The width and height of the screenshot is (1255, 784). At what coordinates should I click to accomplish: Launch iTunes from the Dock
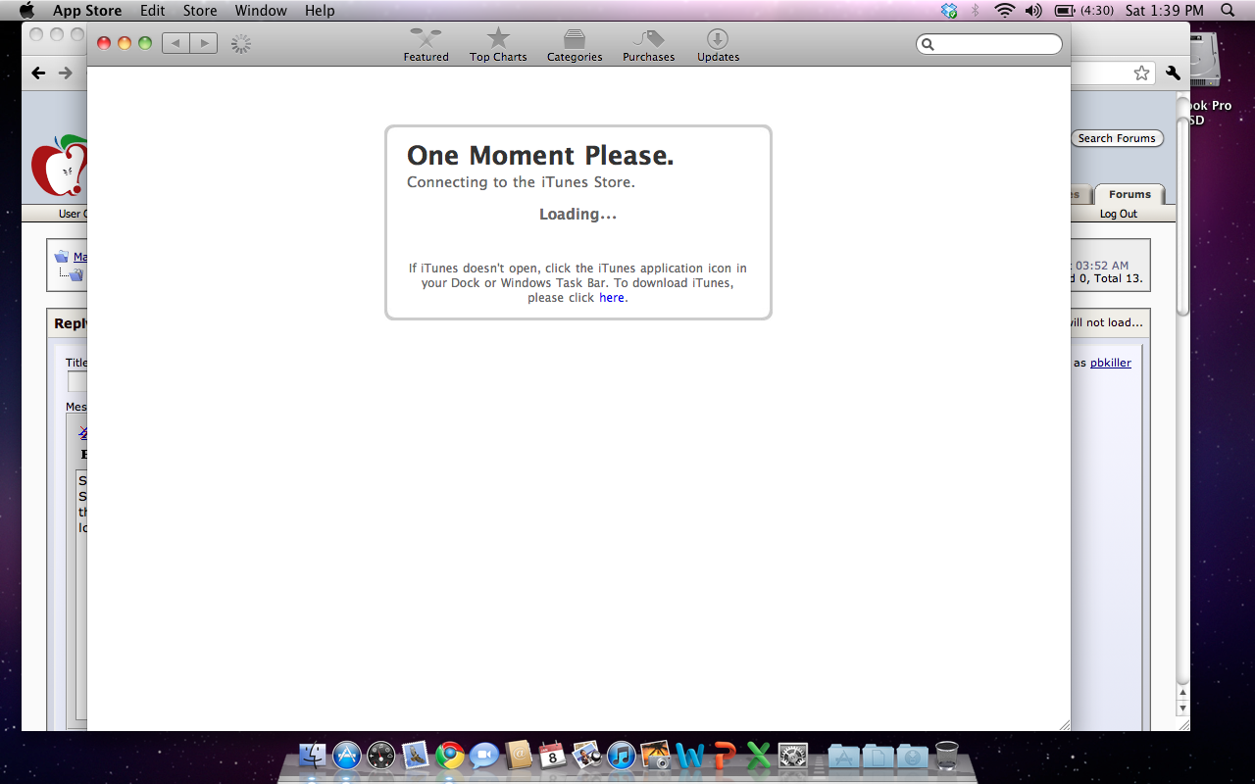[x=622, y=756]
